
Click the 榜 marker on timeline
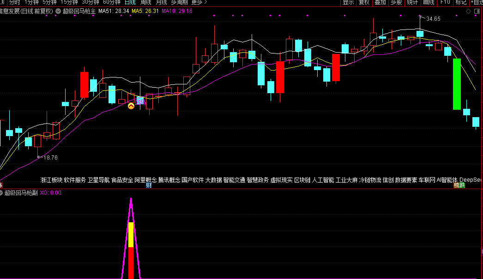coord(456,185)
